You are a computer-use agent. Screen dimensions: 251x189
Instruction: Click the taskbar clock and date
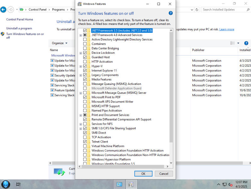click(241, 184)
